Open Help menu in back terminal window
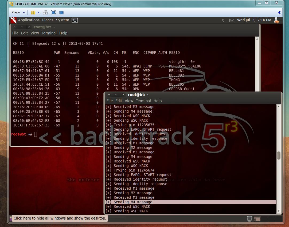The height and width of the screenshot is (227, 289). (x=63, y=33)
